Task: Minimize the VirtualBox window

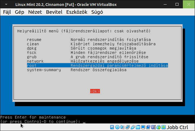Action: 165,4
